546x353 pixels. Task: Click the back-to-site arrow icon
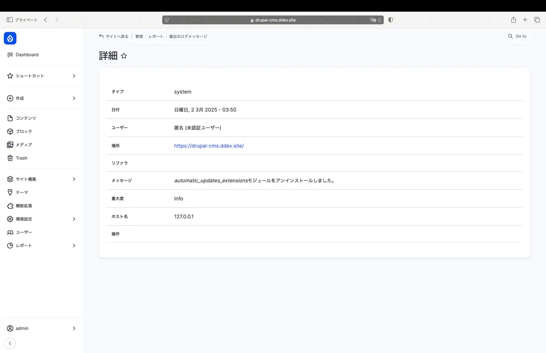[x=101, y=36]
